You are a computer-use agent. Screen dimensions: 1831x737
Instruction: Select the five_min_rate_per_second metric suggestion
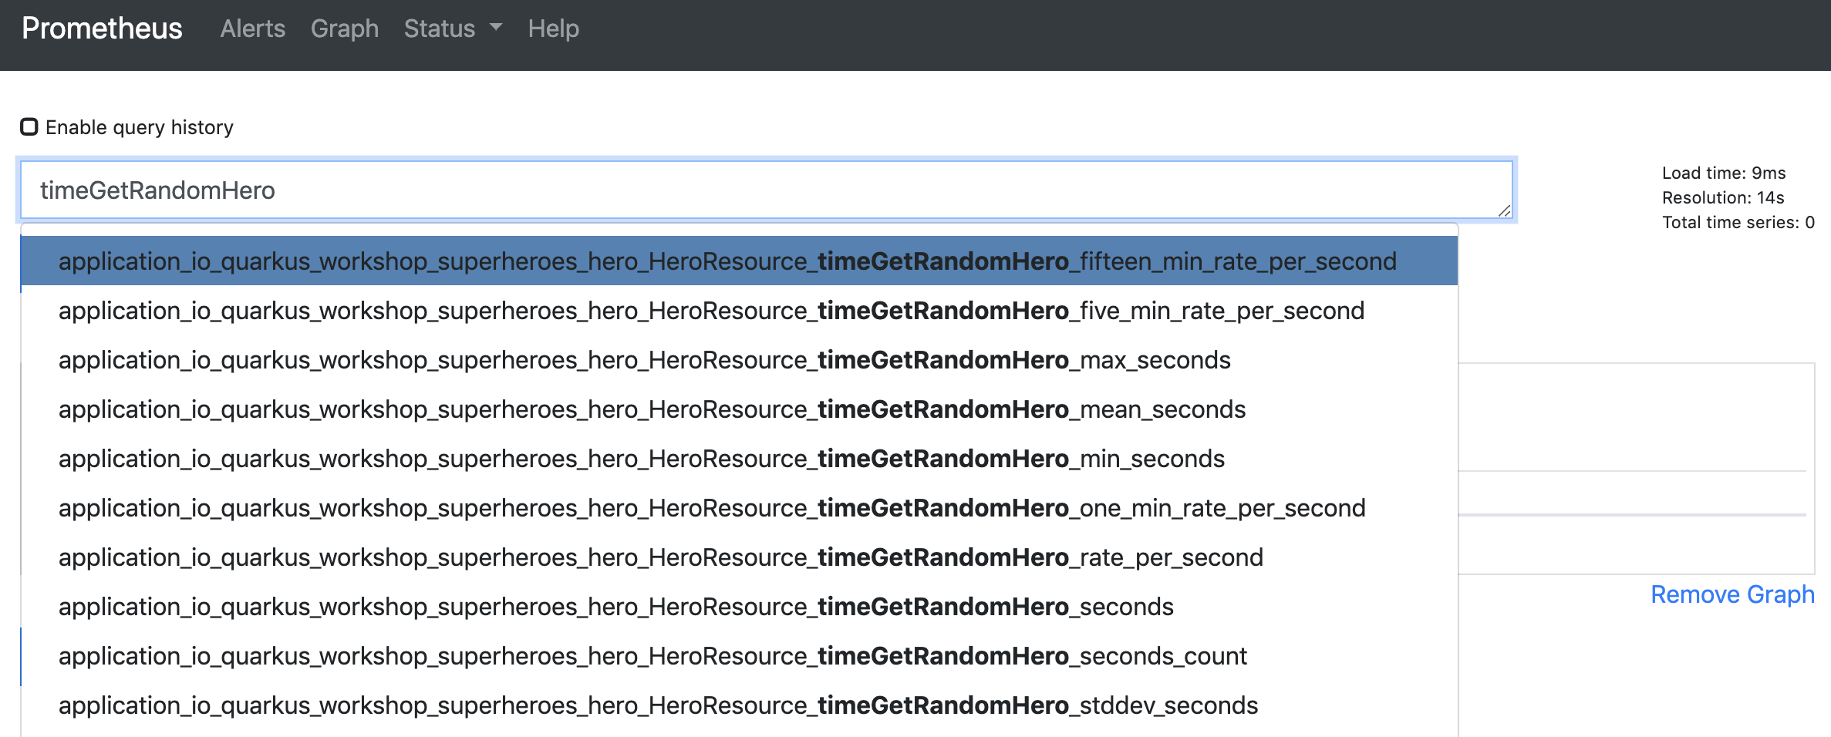tap(710, 311)
